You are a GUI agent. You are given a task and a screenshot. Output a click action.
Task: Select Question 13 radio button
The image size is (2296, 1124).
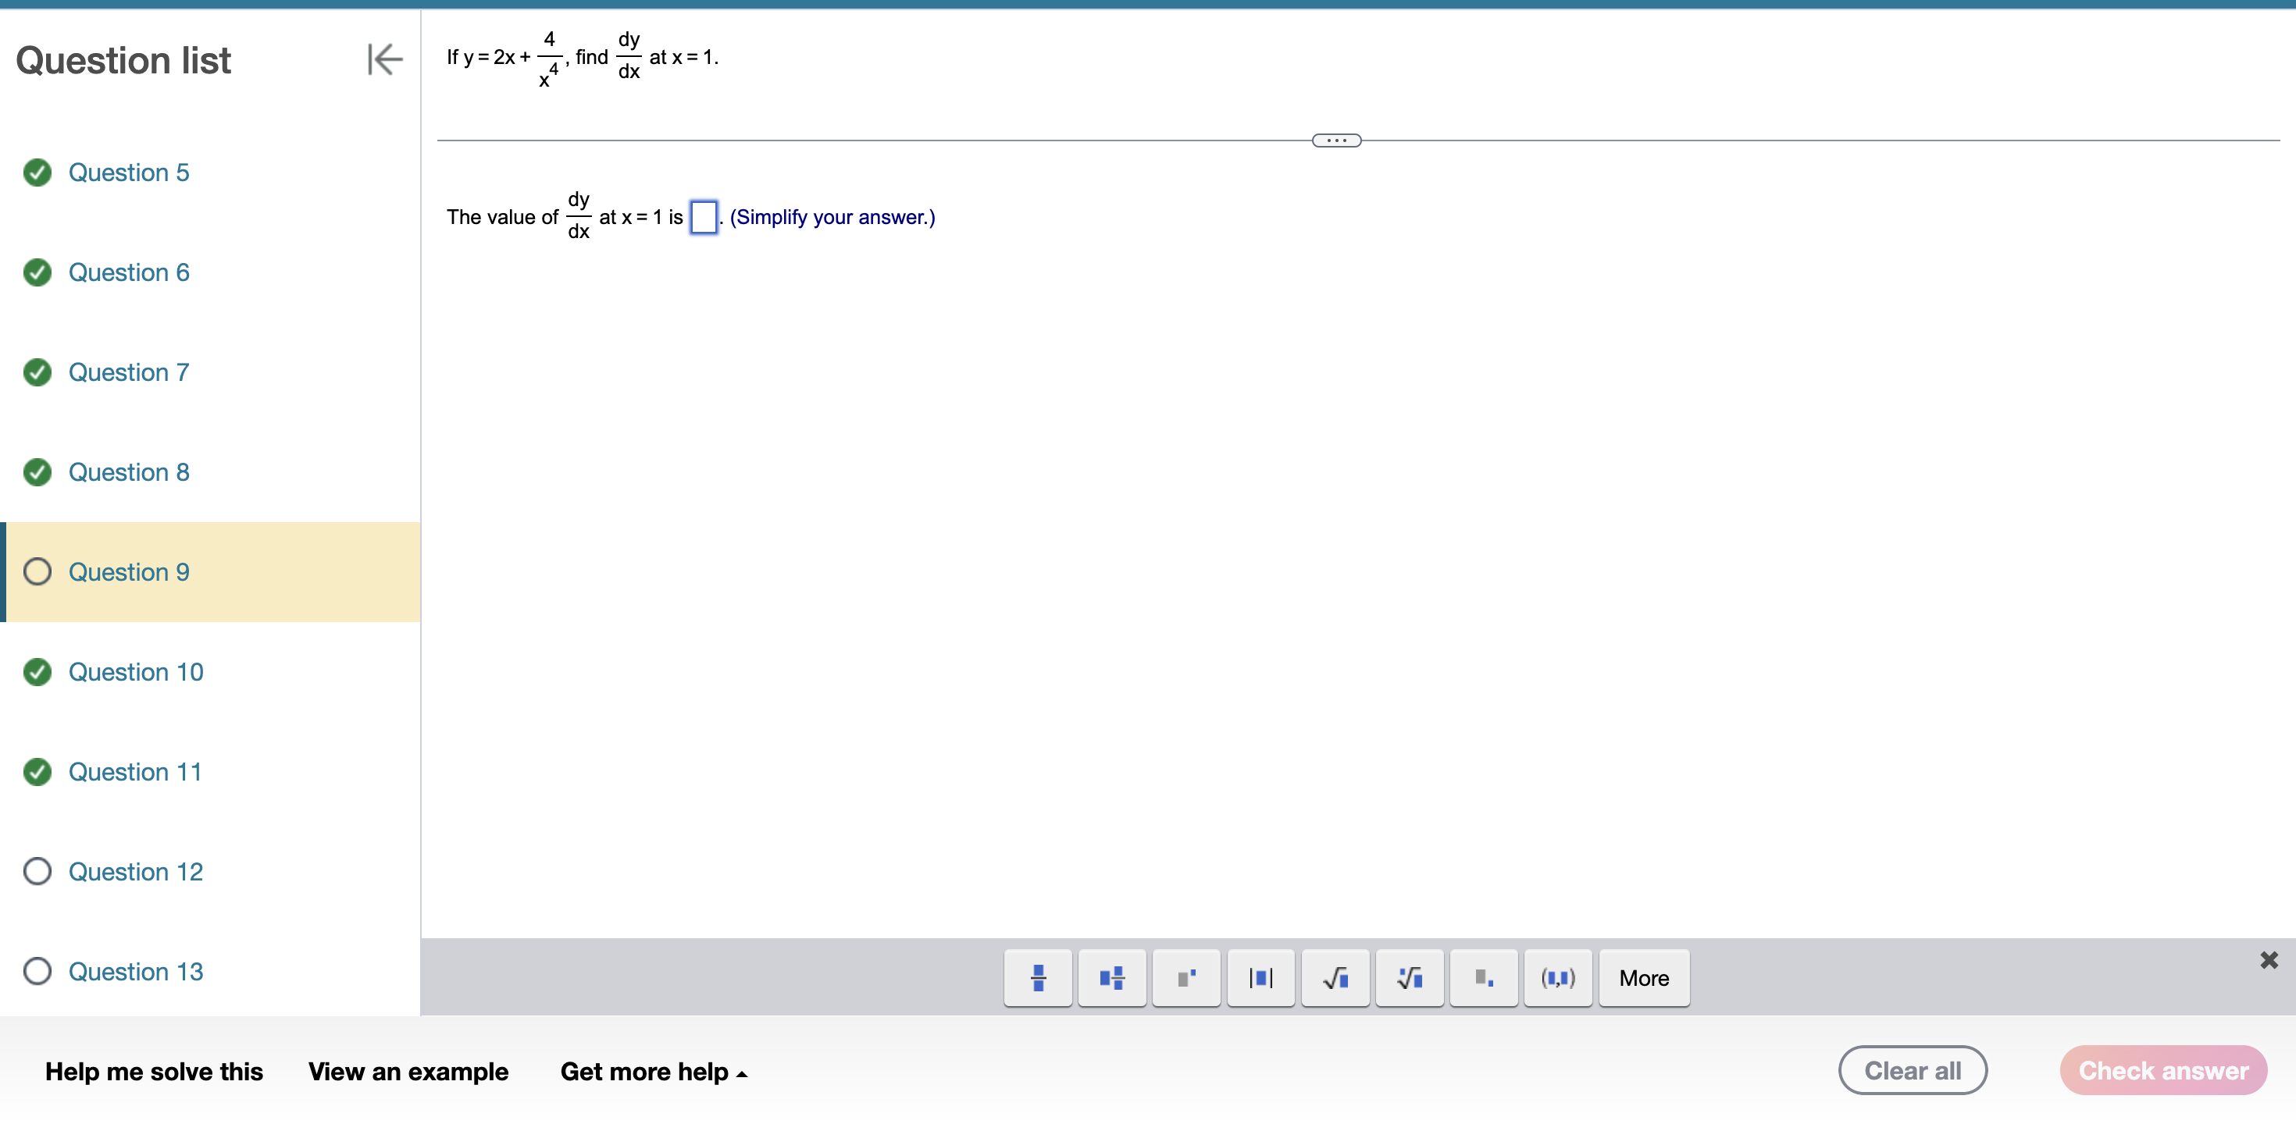click(37, 971)
